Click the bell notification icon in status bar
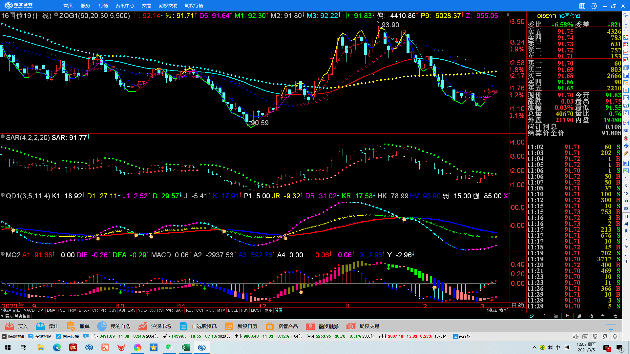630x354 pixels. [x=615, y=337]
